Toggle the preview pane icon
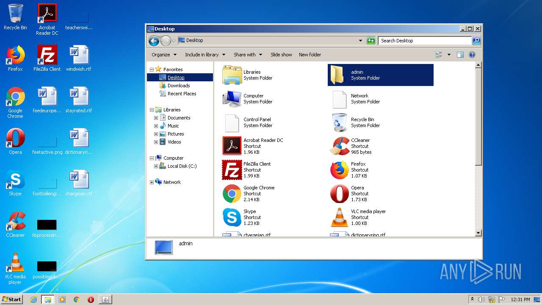Screen dimensions: 542x305 point(460,55)
